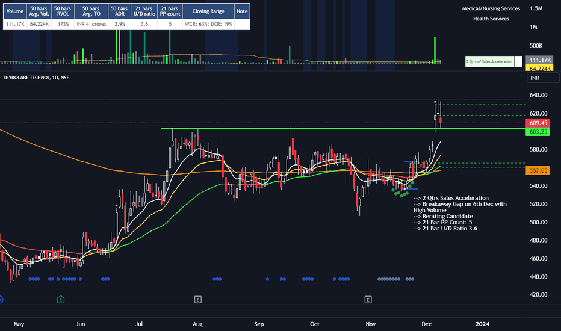
Task: Click the May label on the time axis
Action: pyautogui.click(x=19, y=324)
